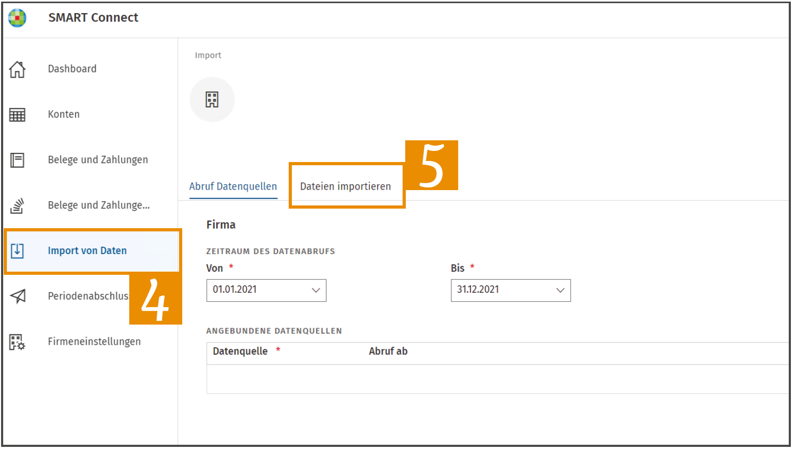Select the Konten table icon

[17, 114]
